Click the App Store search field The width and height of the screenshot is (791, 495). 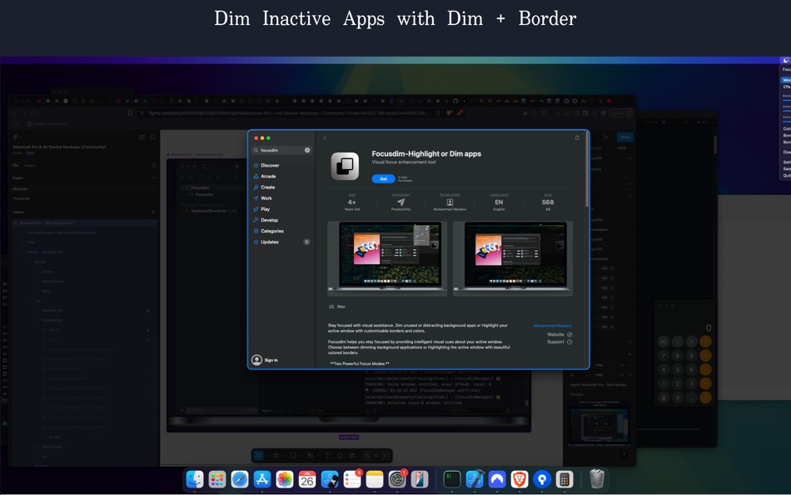click(281, 150)
